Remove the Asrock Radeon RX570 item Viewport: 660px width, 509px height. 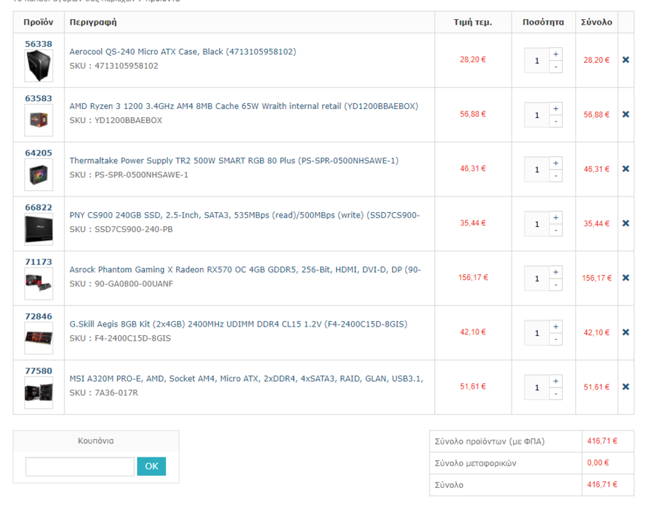[x=625, y=278]
